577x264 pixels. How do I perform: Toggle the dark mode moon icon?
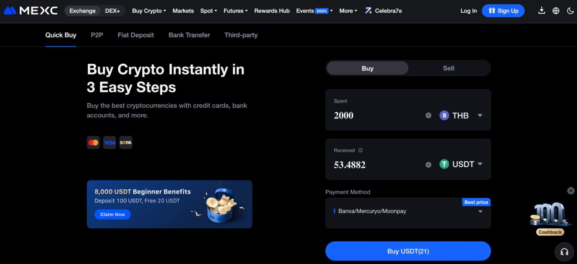pos(570,10)
